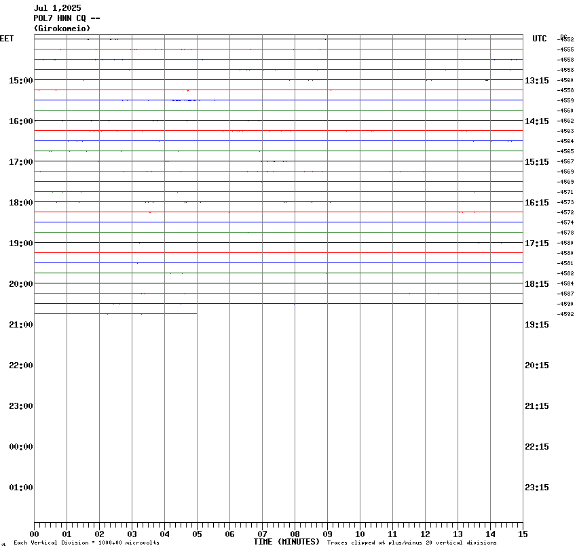Viewport: 577px width, 552px height.
Task: Click the DC offset value "-4573"
Action: (x=565, y=202)
